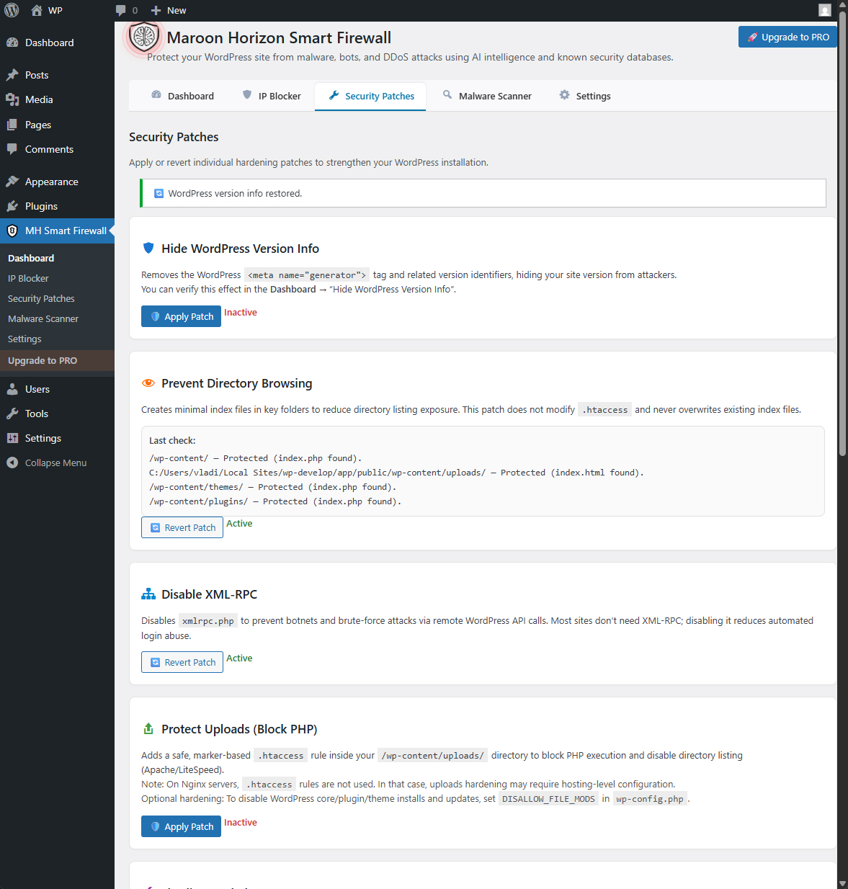
Task: Click the Comments icon in sidebar
Action: coord(12,149)
